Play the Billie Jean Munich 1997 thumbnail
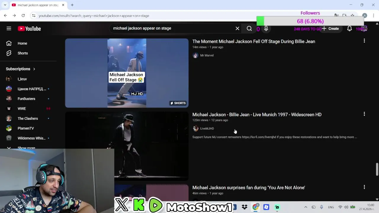Screen dimensions: 379x213 [x=127, y=146]
